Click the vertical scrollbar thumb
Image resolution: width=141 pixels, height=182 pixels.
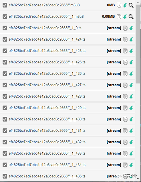tap(138, 44)
